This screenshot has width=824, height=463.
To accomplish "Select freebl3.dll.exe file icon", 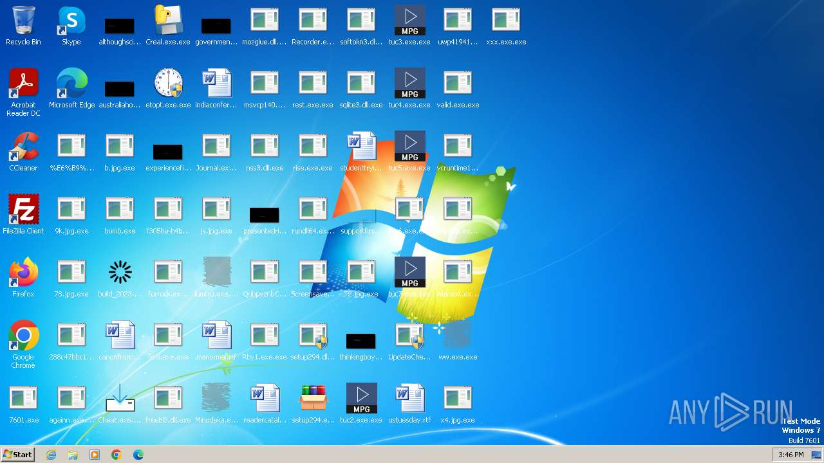I will [x=168, y=399].
